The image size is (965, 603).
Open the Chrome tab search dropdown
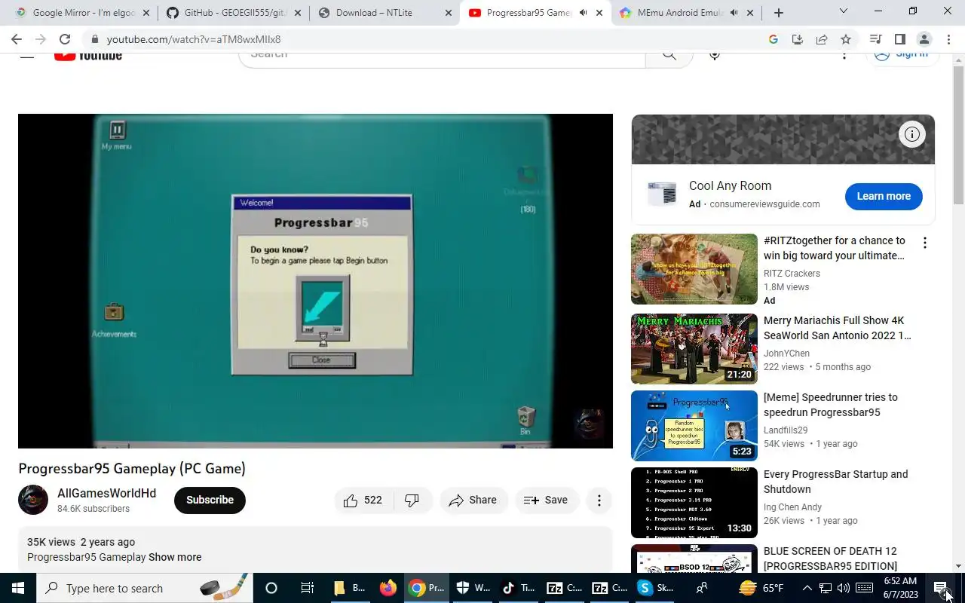844,11
